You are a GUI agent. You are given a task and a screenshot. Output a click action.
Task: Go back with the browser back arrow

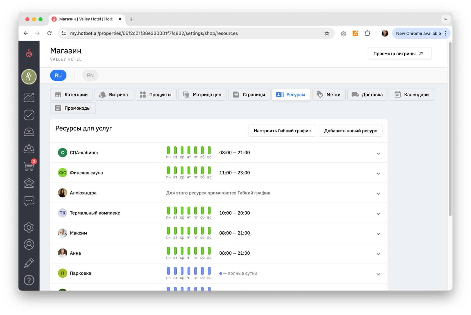(26, 33)
